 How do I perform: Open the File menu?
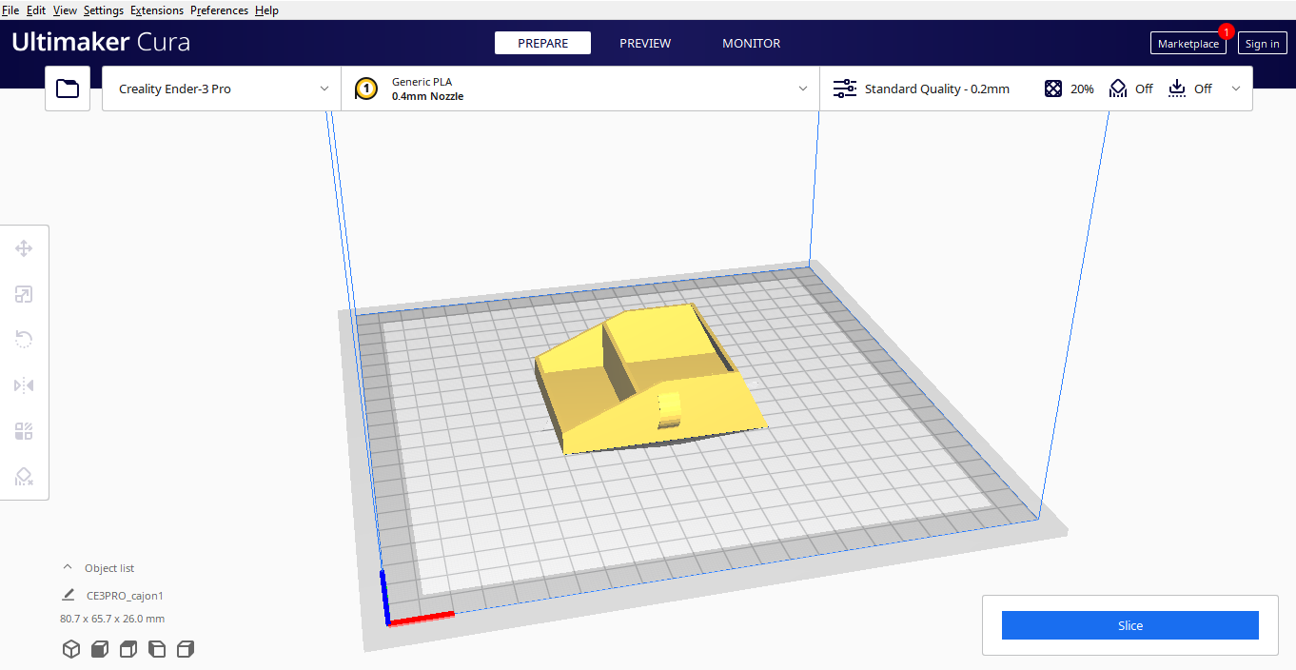tap(10, 10)
